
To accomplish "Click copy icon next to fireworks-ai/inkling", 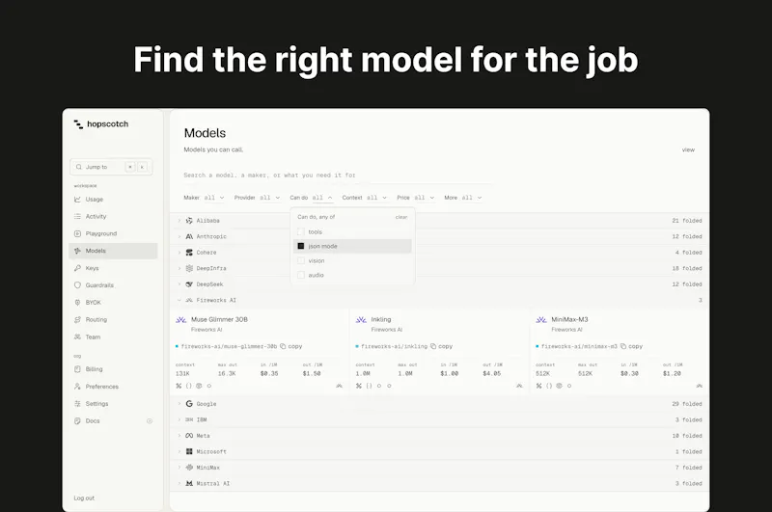I will (x=433, y=346).
